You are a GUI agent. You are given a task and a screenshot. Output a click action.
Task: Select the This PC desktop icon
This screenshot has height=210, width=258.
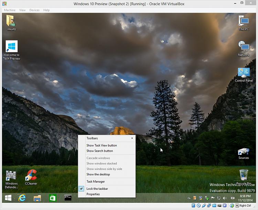tap(244, 23)
